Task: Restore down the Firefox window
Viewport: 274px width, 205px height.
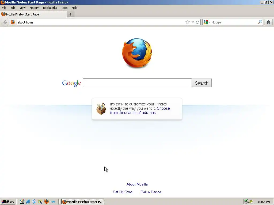Action: (266, 2)
